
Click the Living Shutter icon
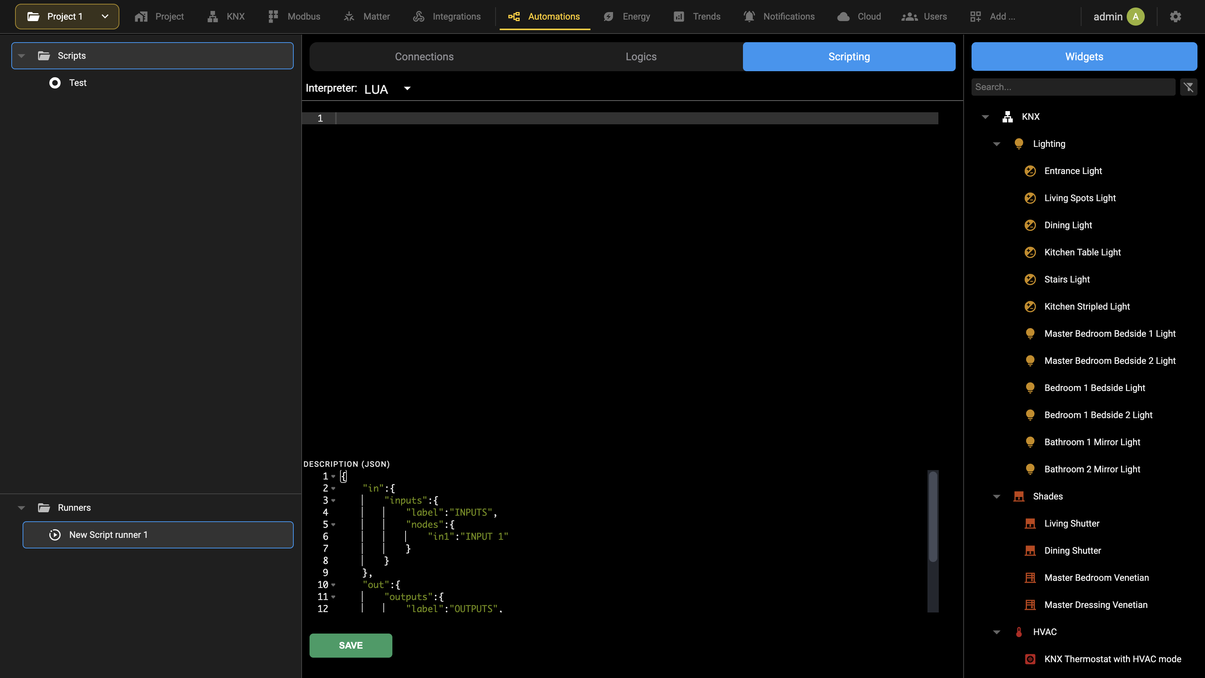[1030, 524]
